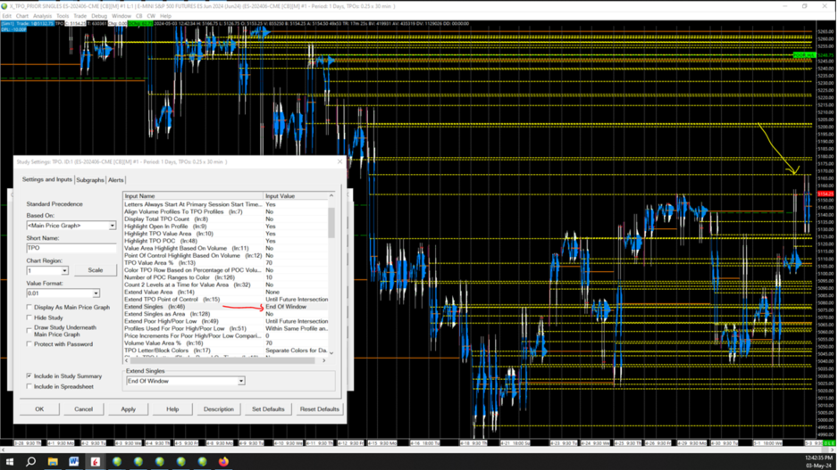Click the Short Name field containing TPO
Screen dimensions: 838x470
71,248
